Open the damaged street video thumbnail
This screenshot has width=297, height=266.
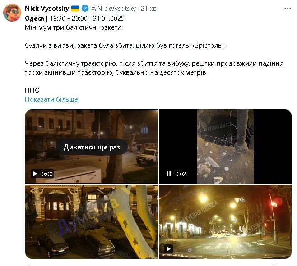92,146
